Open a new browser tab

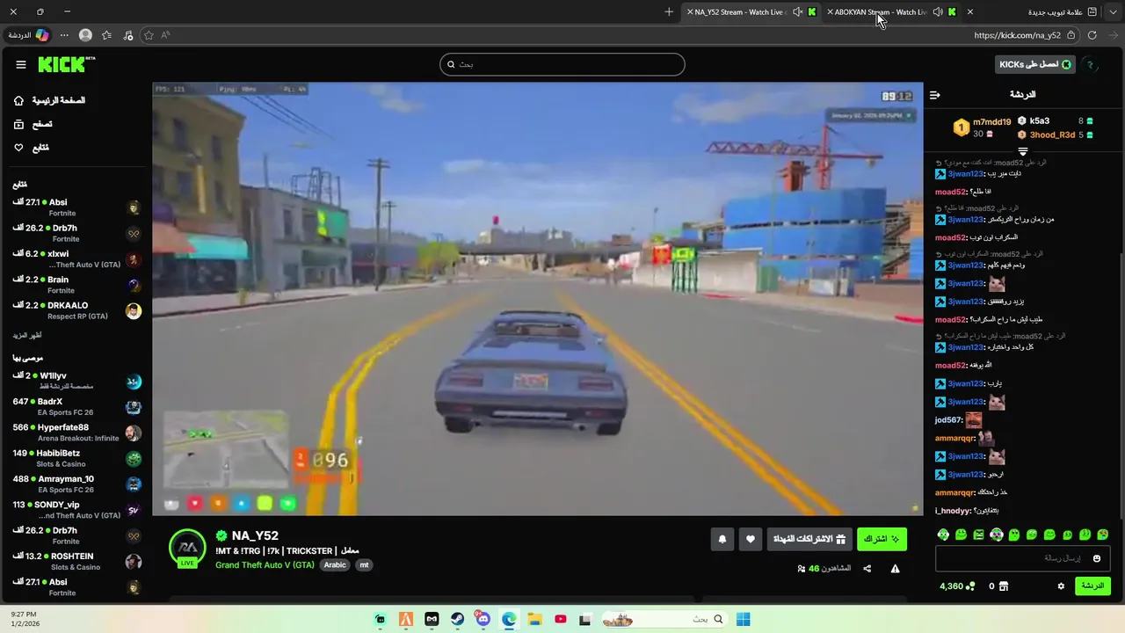(x=669, y=12)
